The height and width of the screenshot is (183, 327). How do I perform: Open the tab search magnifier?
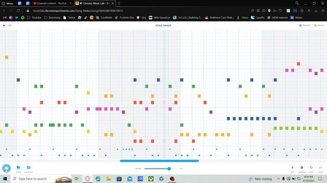[x=297, y=3]
